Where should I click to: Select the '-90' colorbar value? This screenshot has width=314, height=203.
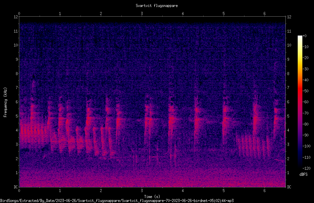point(305,135)
